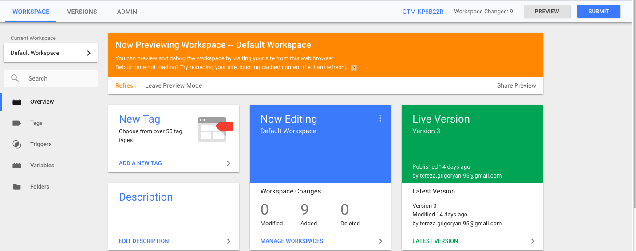Click the Overview icon in the sidebar
Viewport: 636px width, 251px height.
pyautogui.click(x=17, y=102)
